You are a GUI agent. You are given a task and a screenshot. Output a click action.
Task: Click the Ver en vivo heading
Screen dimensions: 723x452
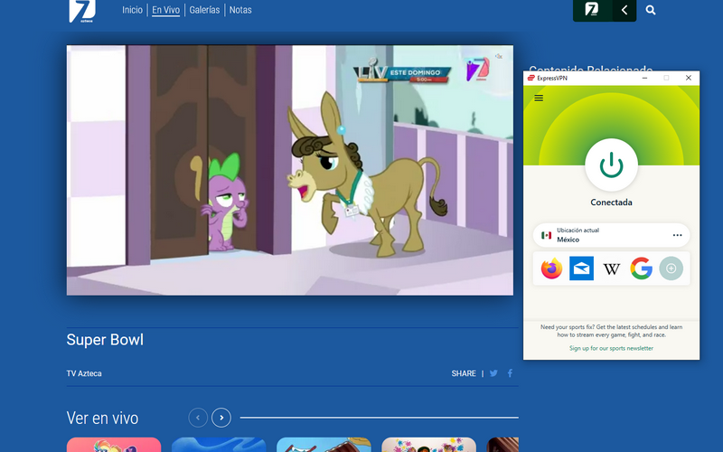pyautogui.click(x=102, y=418)
